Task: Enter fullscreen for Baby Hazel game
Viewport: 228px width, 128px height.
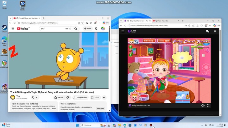Action: tap(208, 106)
